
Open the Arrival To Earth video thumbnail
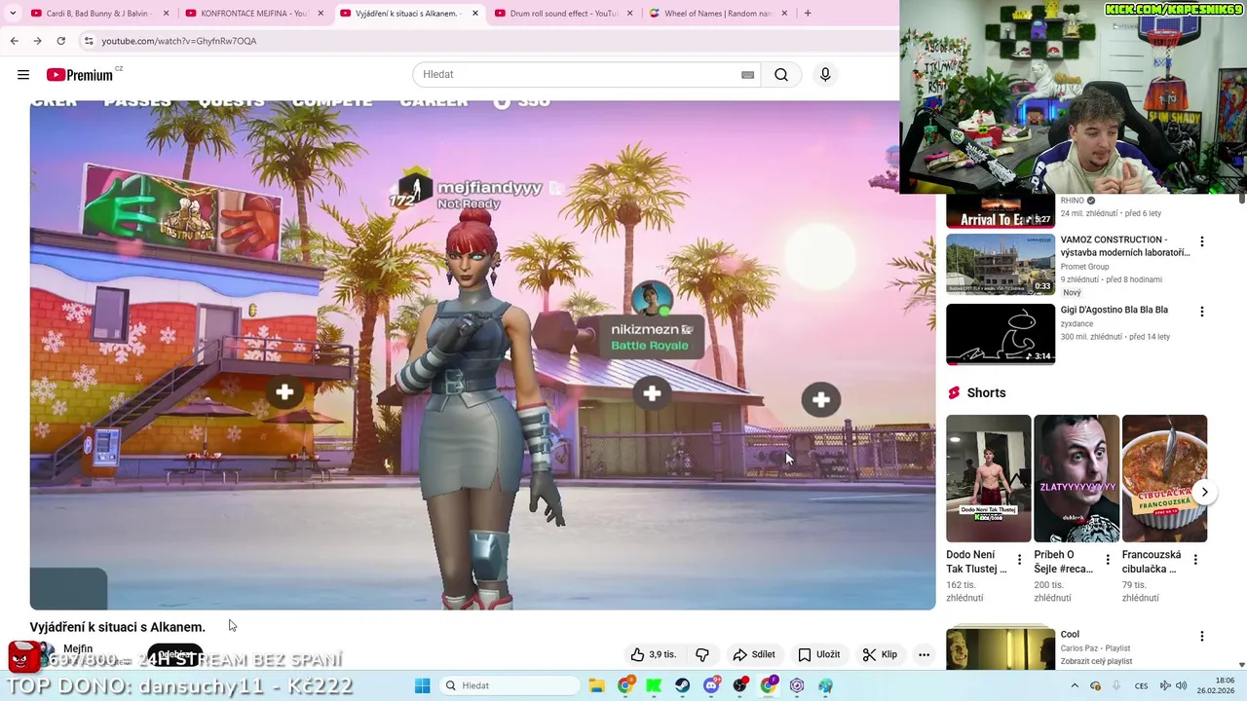tap(1001, 210)
